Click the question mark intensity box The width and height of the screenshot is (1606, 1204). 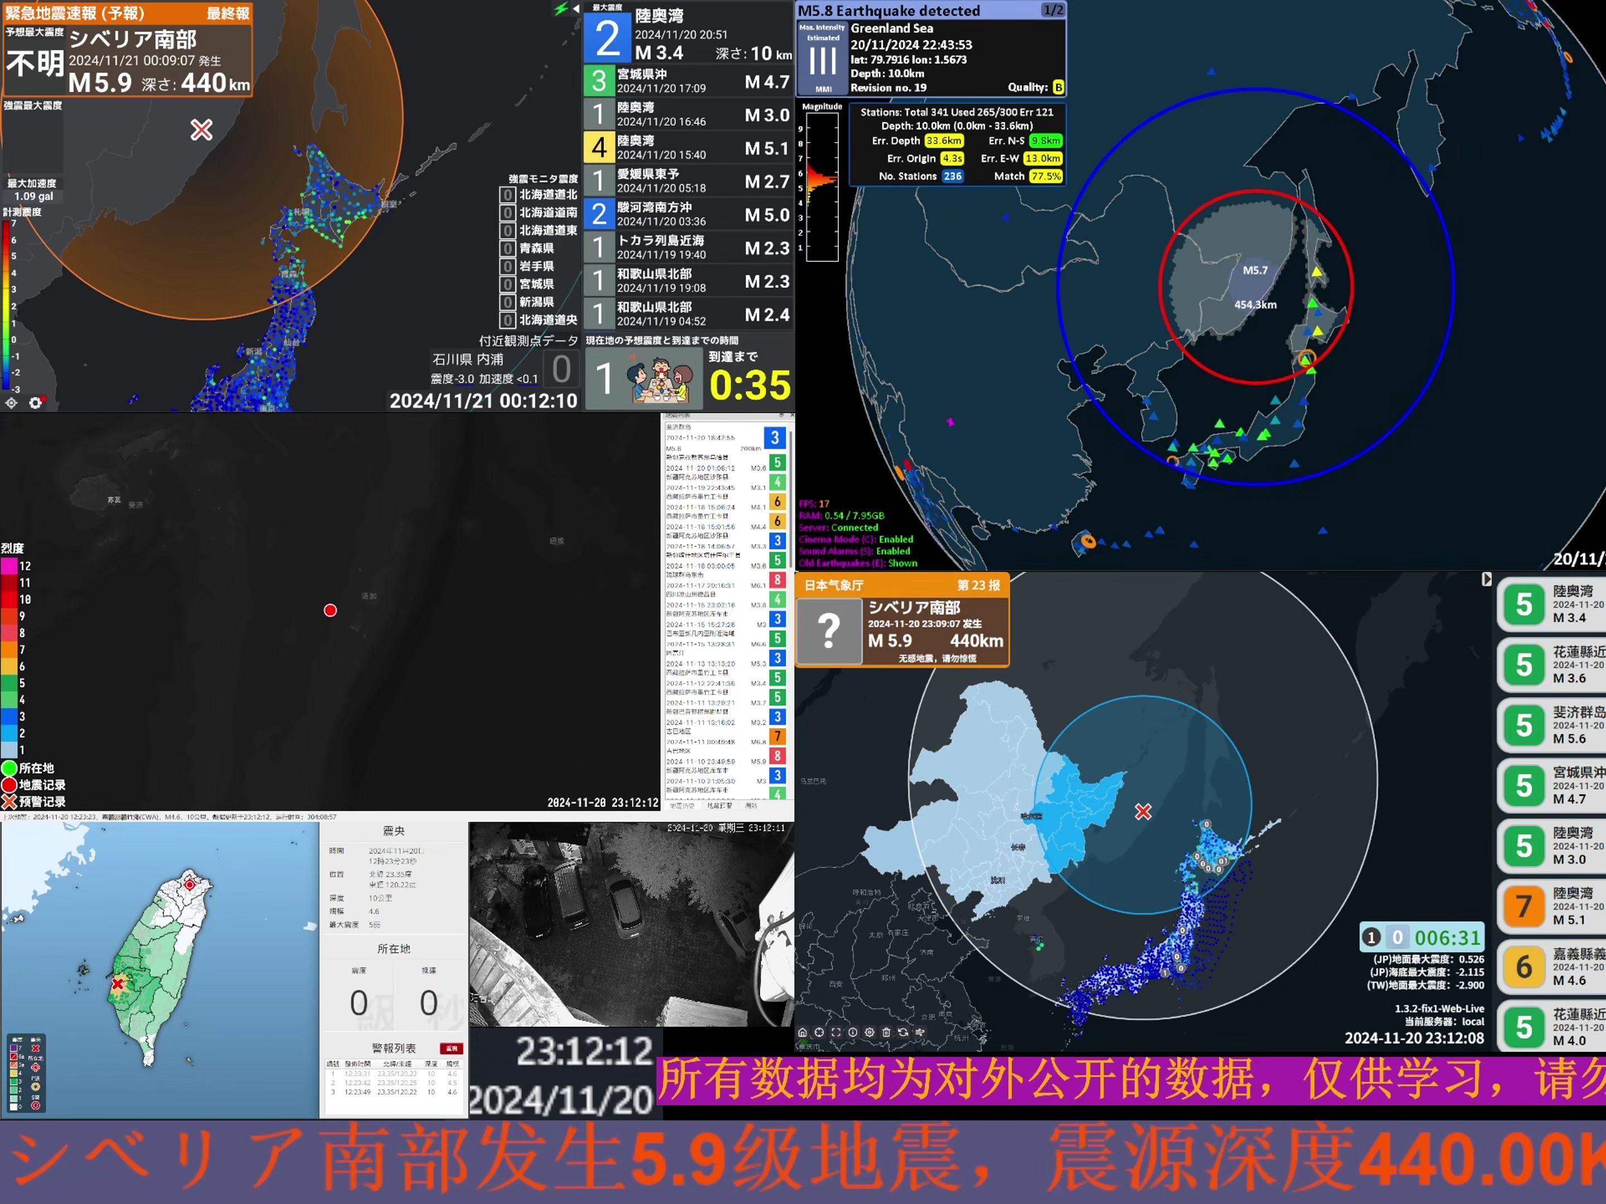point(829,631)
